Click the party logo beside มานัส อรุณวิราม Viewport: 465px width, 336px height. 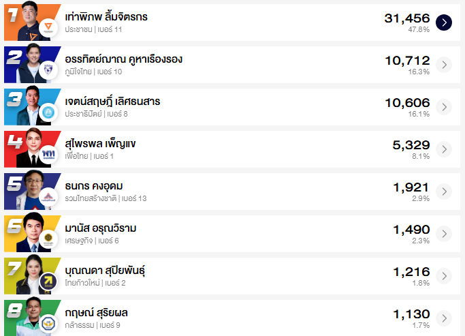(48, 239)
